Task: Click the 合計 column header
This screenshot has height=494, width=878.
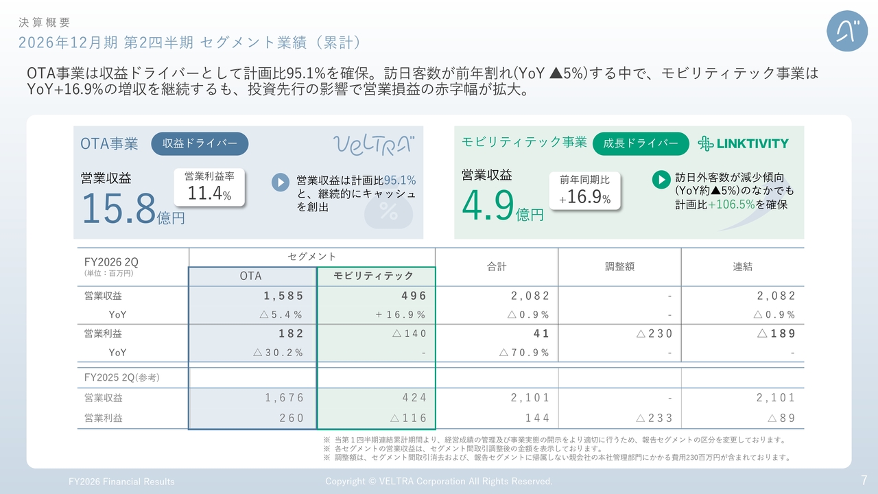Action: (x=497, y=267)
